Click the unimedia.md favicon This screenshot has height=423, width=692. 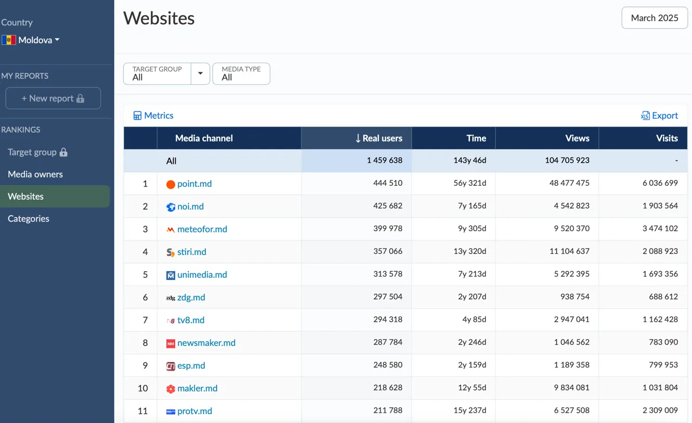coord(171,275)
